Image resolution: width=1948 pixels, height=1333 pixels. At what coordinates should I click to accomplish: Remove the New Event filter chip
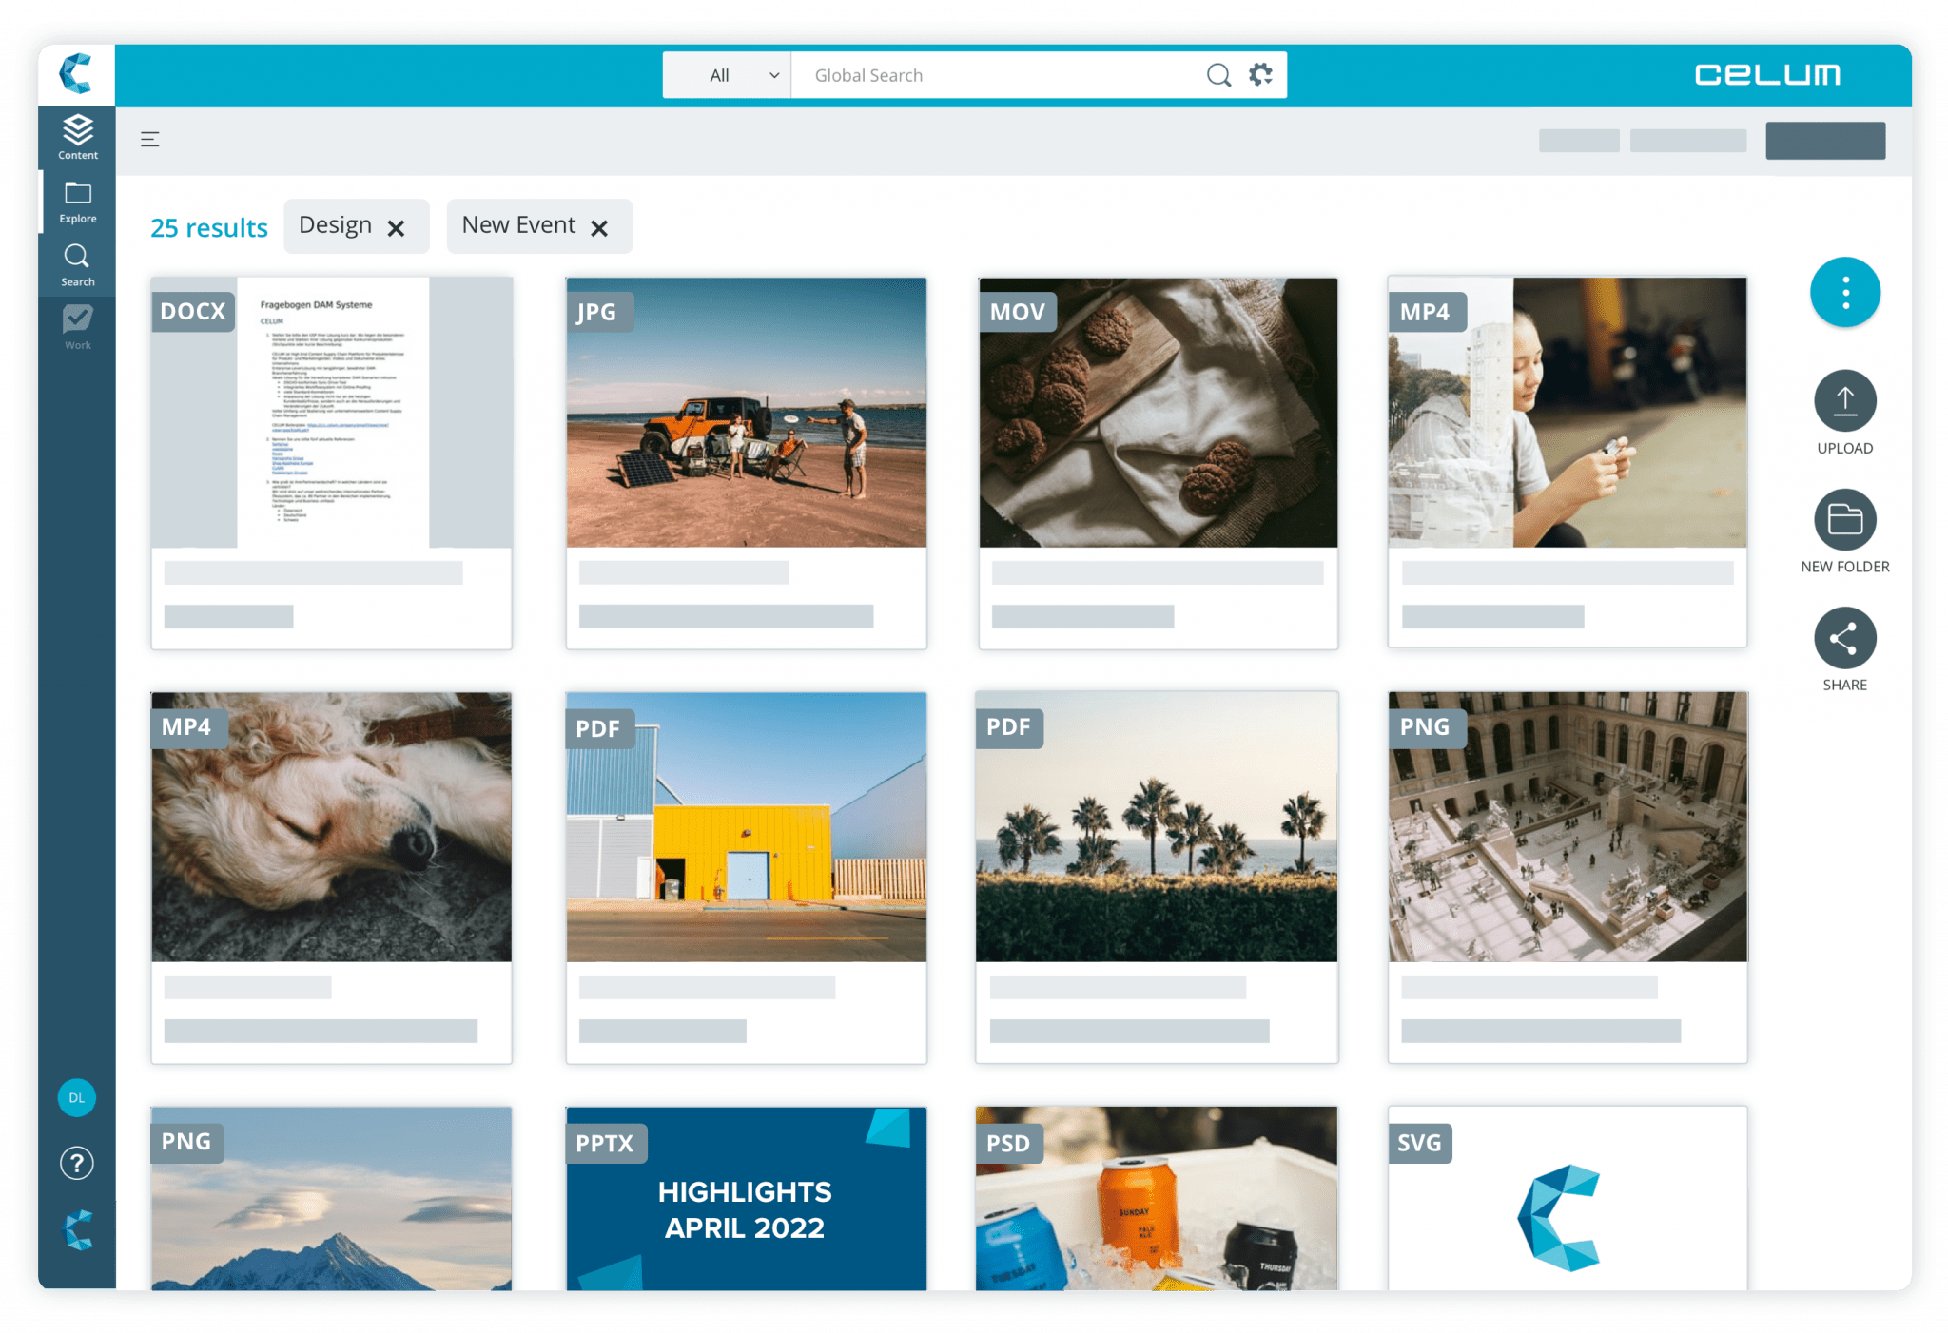(x=600, y=226)
